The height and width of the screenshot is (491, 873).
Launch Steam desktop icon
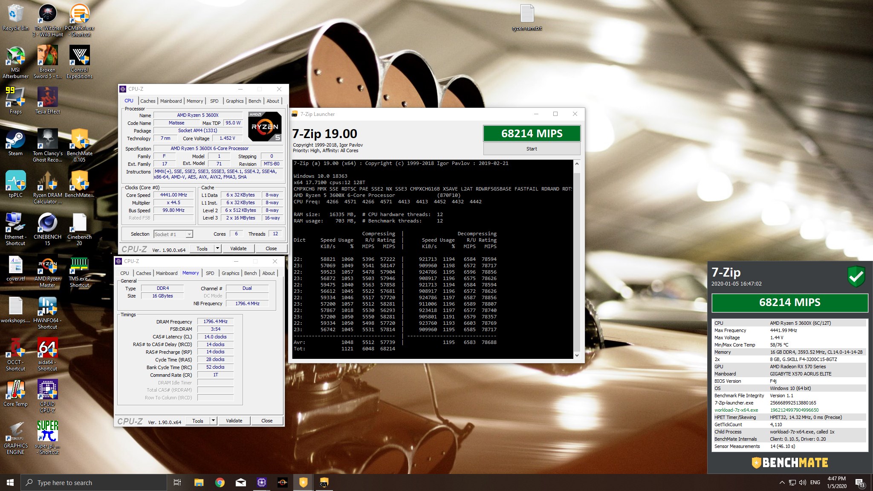15,142
